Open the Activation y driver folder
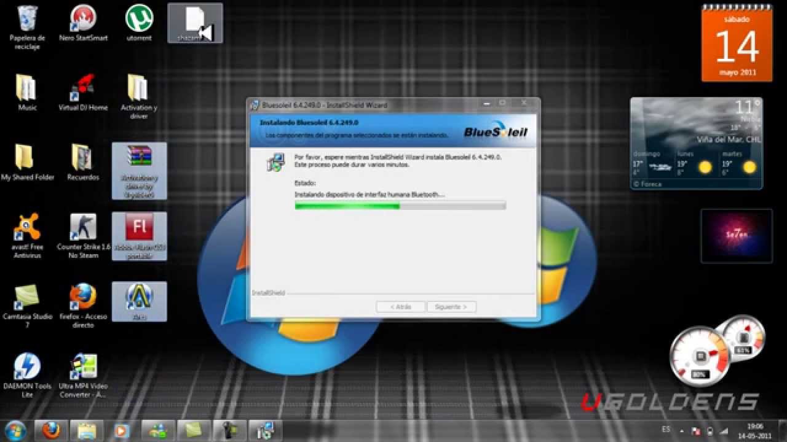 [139, 97]
